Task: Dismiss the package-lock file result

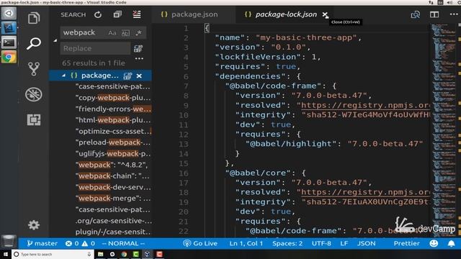Action: [139, 76]
